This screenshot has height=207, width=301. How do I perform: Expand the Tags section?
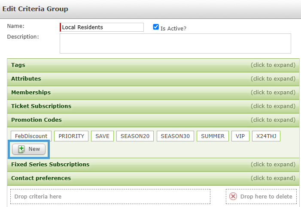[153, 65]
